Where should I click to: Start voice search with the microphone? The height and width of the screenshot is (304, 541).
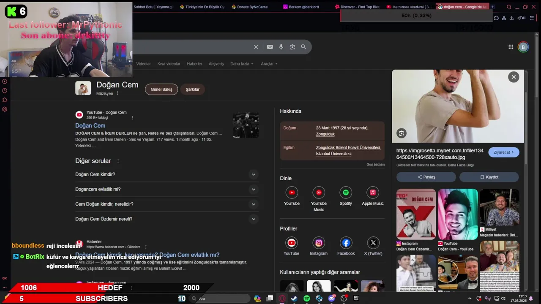pyautogui.click(x=281, y=47)
